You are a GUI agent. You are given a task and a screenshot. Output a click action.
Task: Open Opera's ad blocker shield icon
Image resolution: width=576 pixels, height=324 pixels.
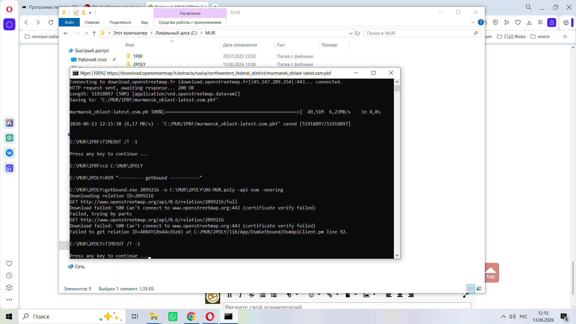point(495,22)
